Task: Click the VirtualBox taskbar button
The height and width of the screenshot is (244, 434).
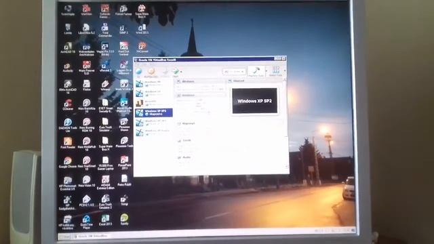Action: (92, 237)
